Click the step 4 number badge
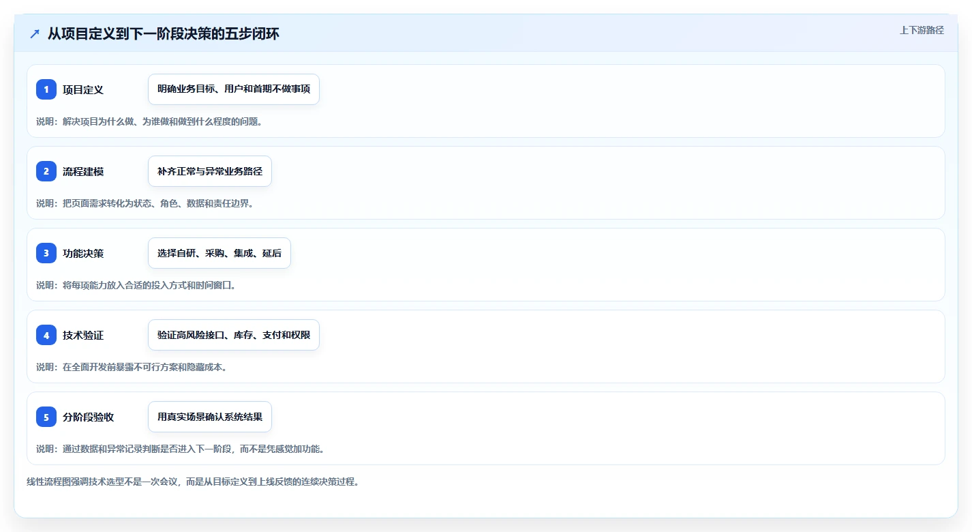Viewport: 972px width, 532px height. coord(46,335)
